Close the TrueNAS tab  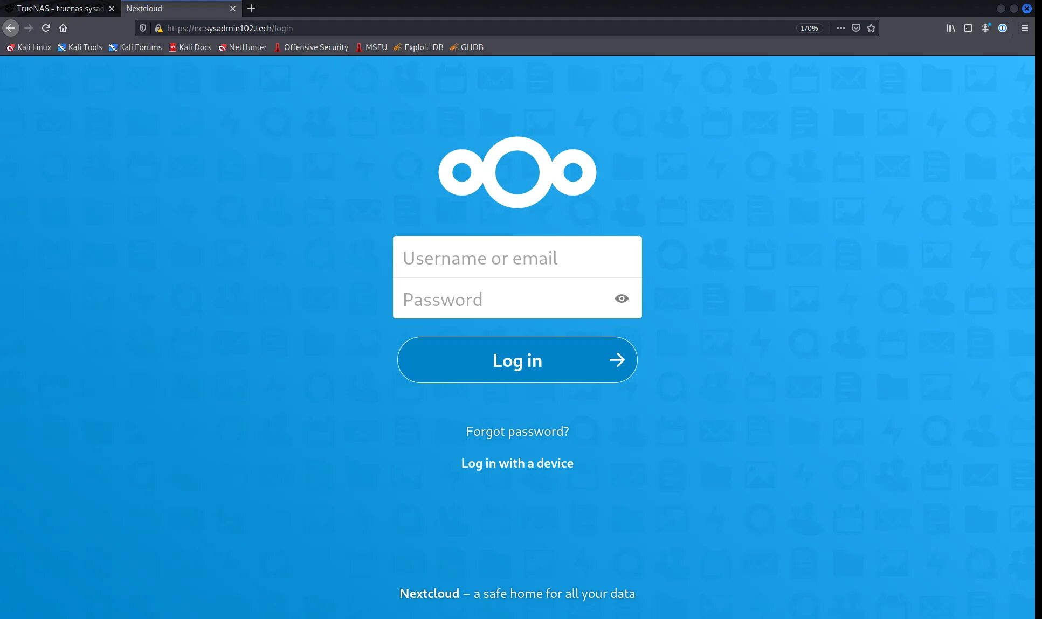(112, 9)
